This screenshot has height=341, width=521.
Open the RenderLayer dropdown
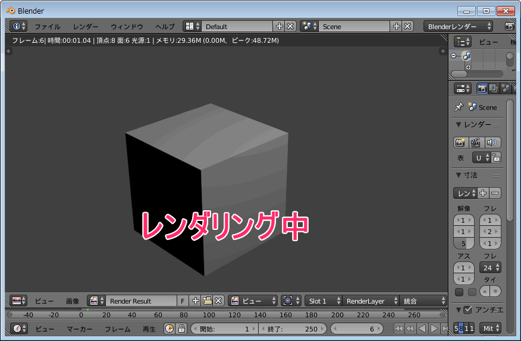(371, 301)
